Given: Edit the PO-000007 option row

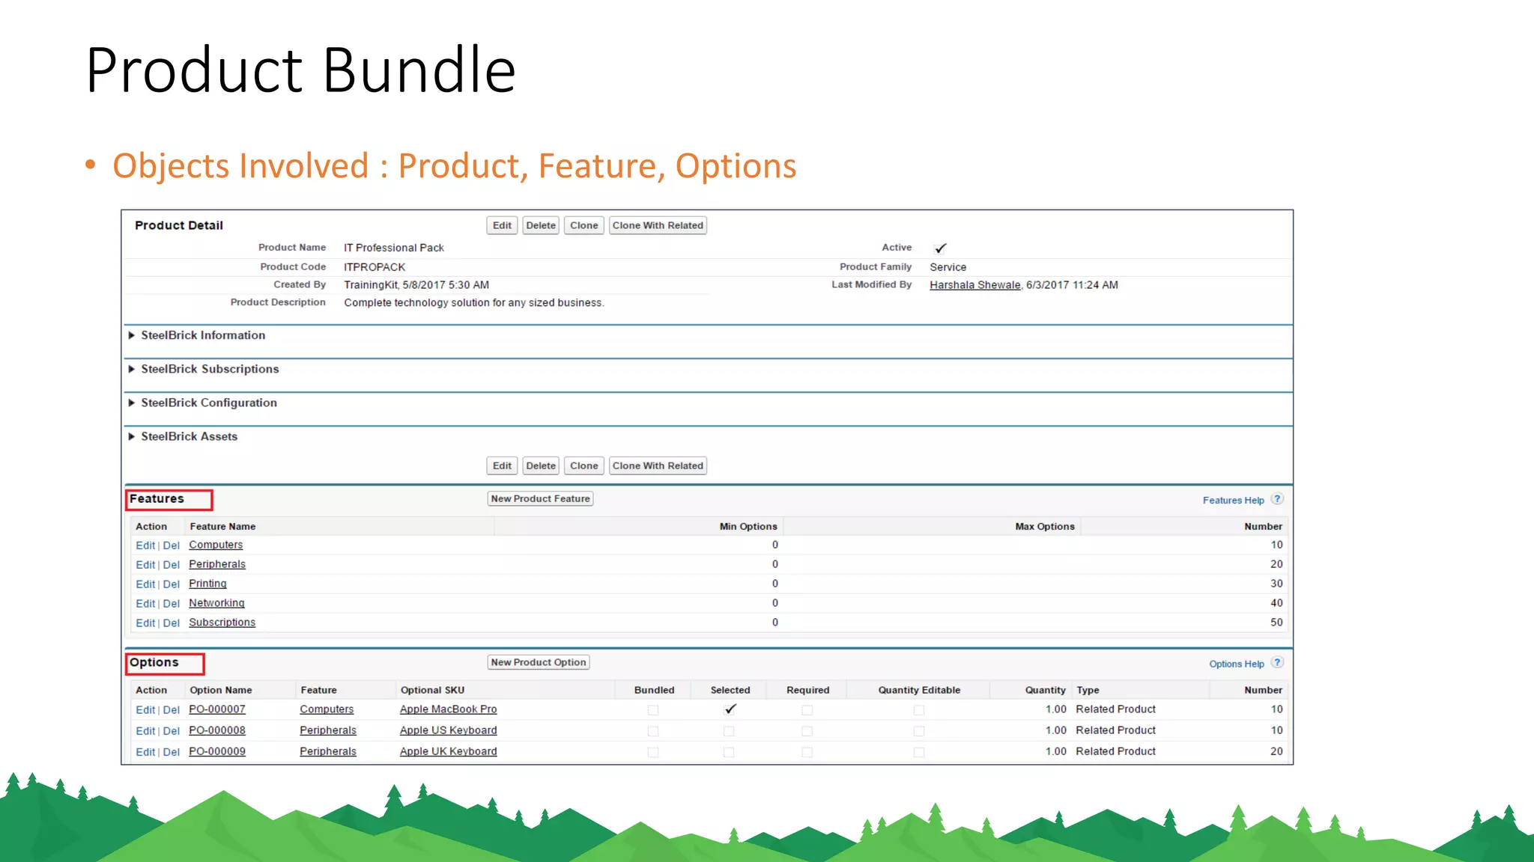Looking at the screenshot, I should pyautogui.click(x=145, y=710).
